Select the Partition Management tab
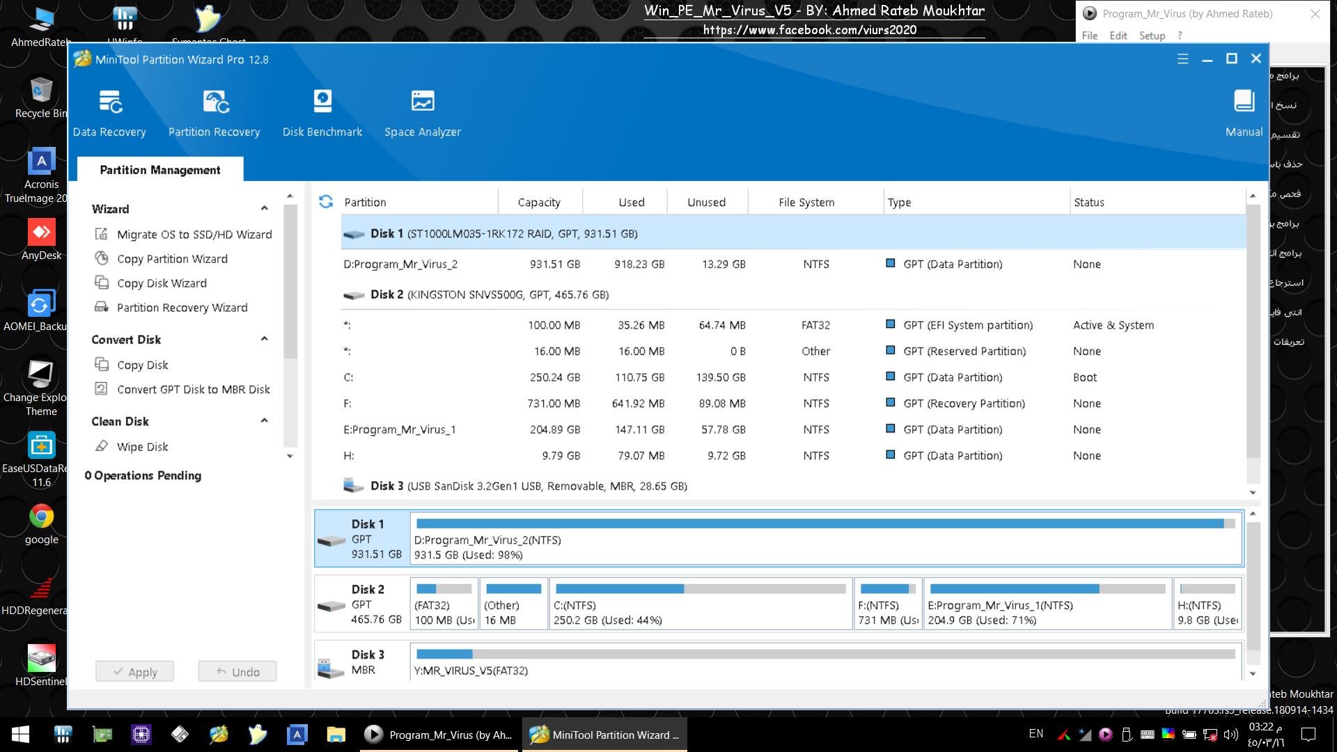This screenshot has width=1337, height=752. coord(160,170)
